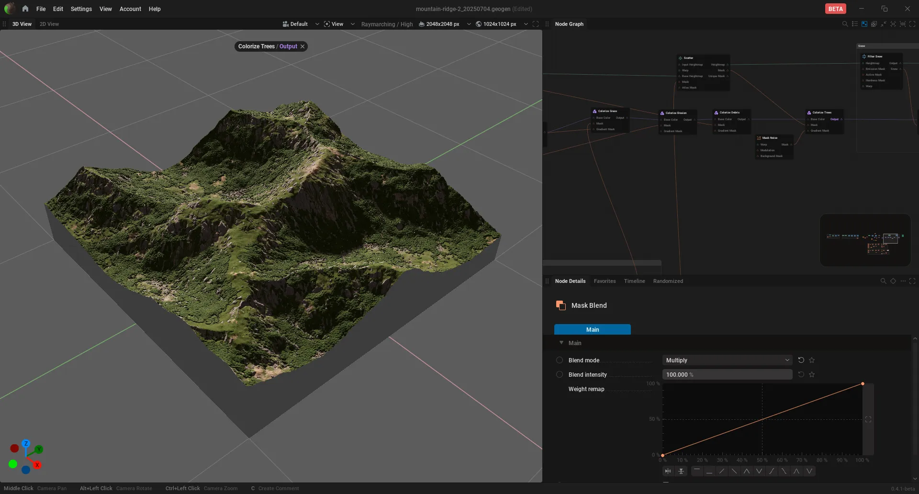
Task: Open the Blend mode Multiply dropdown
Action: (727, 360)
